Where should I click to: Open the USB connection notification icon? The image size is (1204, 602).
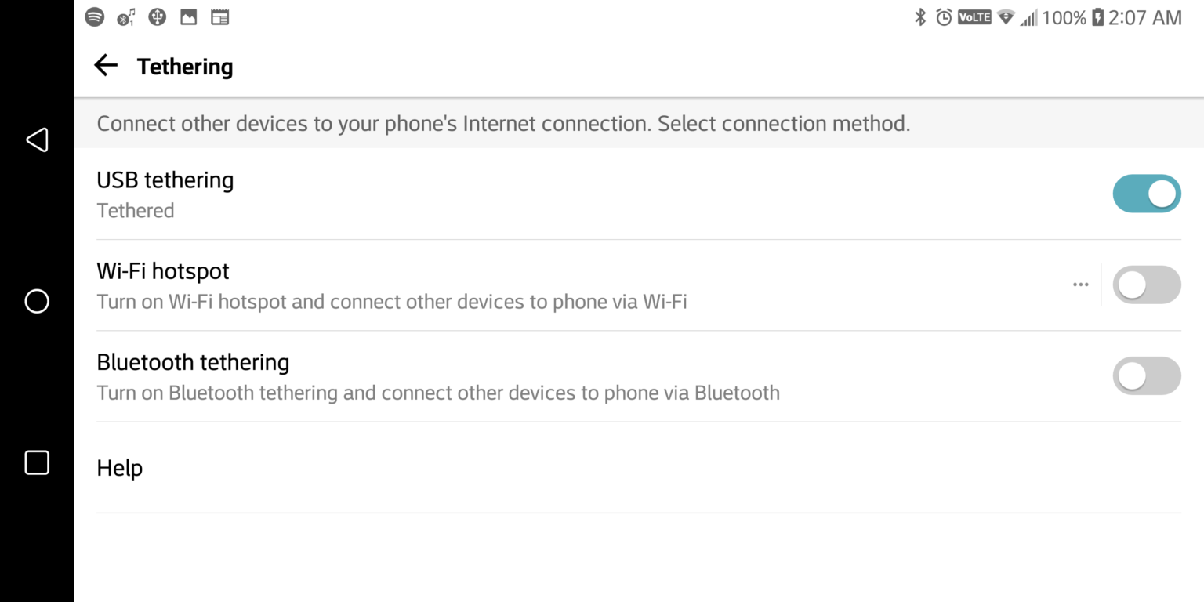(x=157, y=16)
